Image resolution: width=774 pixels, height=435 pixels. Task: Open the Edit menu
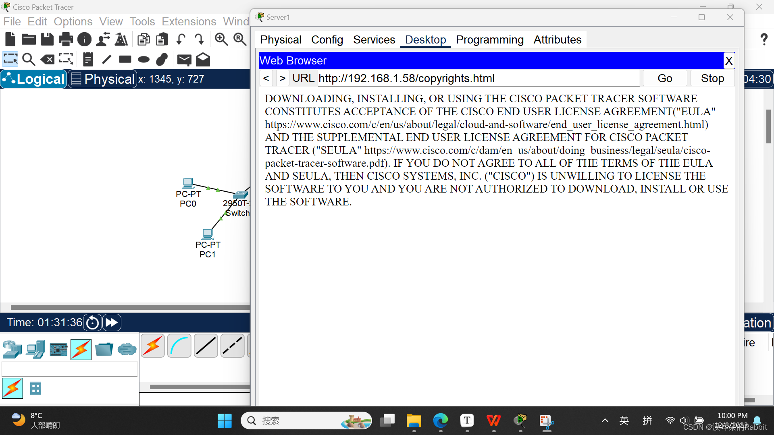[x=37, y=21]
